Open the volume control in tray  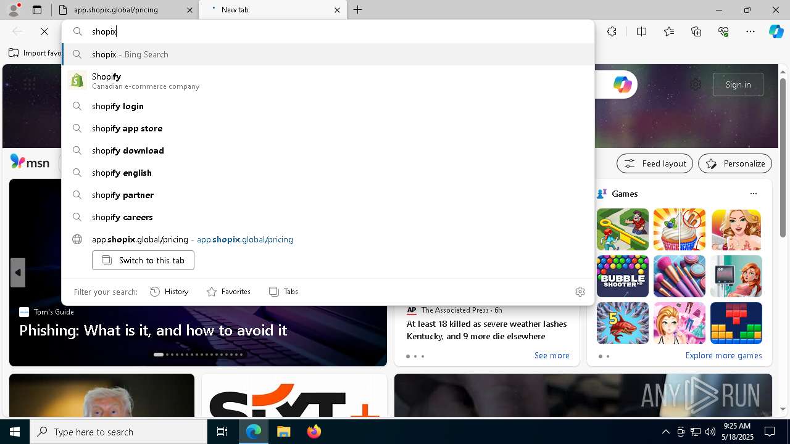pos(710,432)
